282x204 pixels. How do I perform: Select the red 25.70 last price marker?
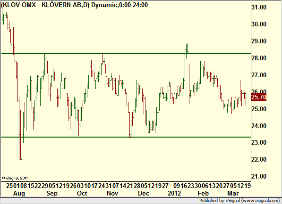click(259, 97)
